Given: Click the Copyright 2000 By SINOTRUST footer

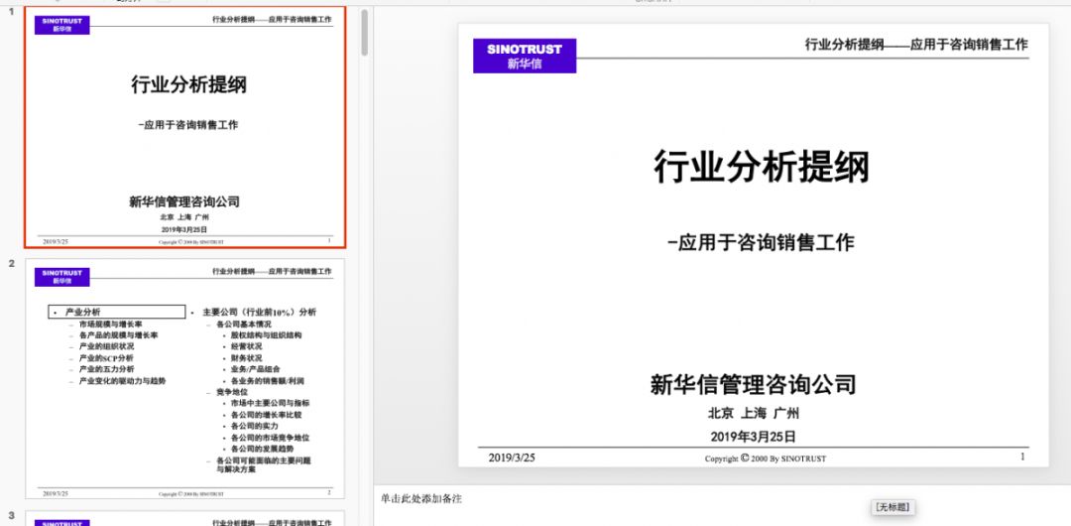Looking at the screenshot, I should [765, 459].
